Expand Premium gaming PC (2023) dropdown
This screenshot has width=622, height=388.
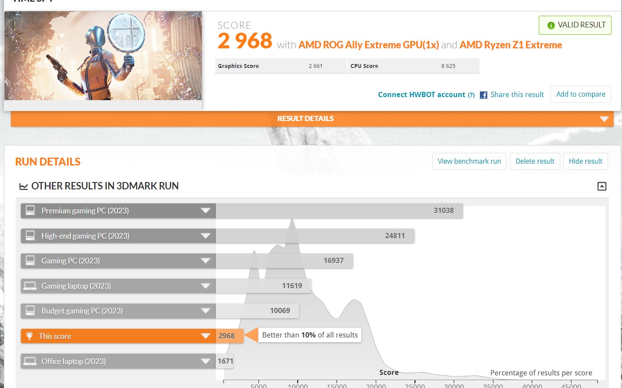(205, 211)
